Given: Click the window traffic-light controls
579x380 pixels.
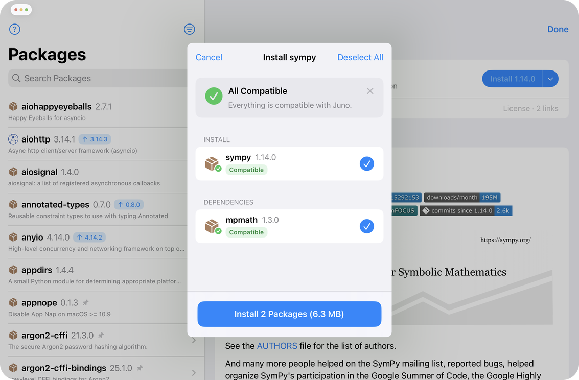Looking at the screenshot, I should 21,10.
